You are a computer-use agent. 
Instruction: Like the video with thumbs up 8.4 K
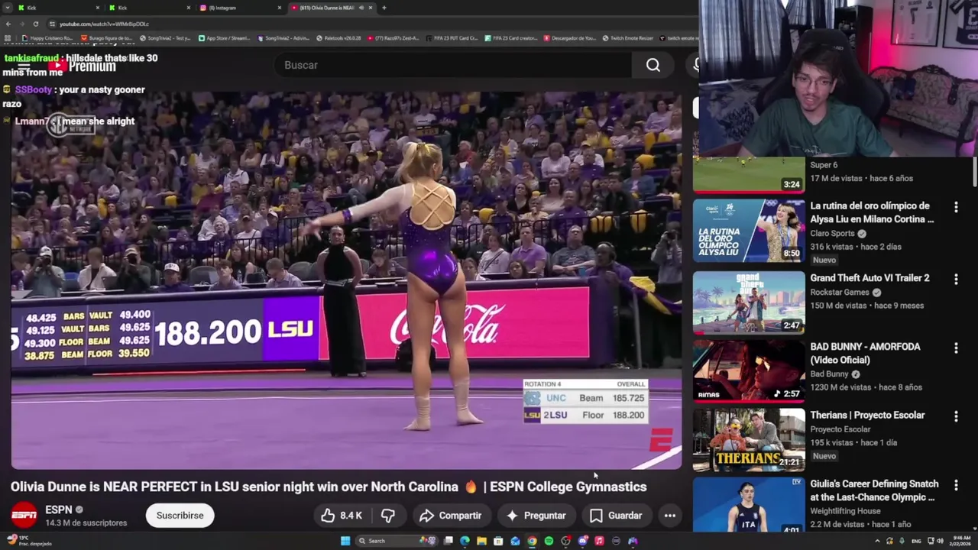point(342,516)
